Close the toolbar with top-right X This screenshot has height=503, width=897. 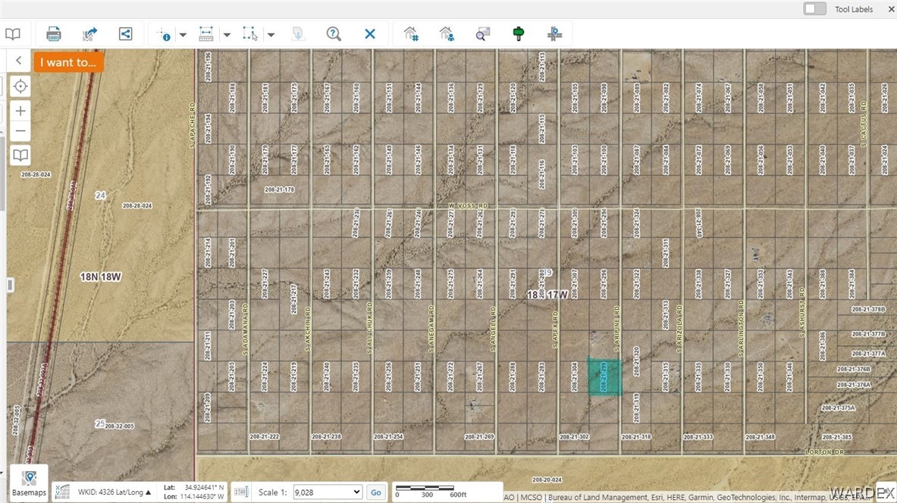coord(891,9)
